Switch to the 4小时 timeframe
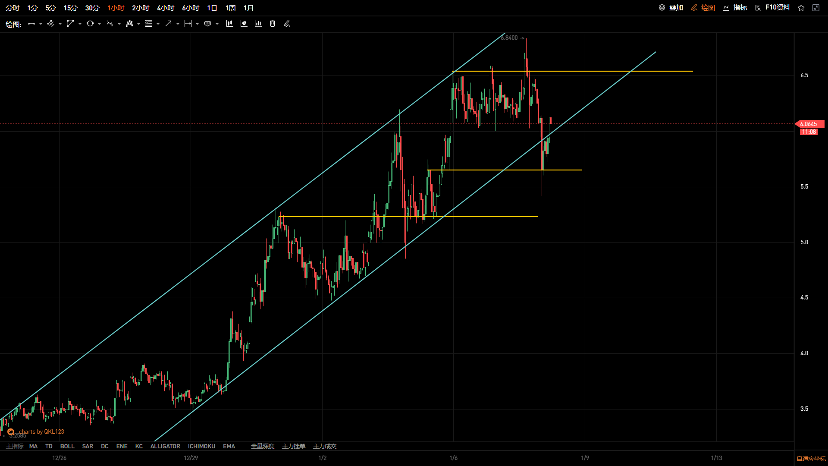Viewport: 828px width, 466px height. (166, 8)
